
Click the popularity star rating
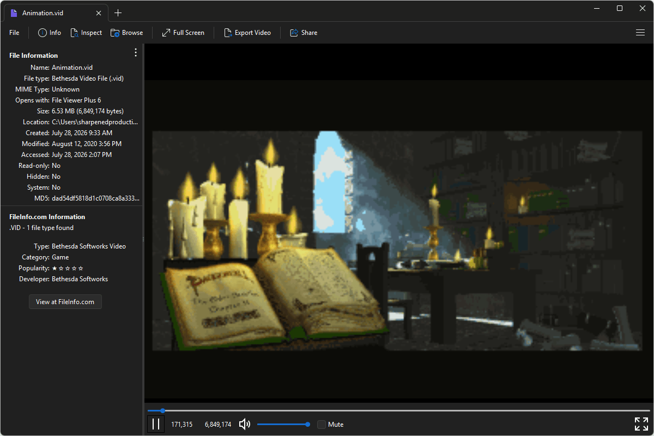click(68, 268)
